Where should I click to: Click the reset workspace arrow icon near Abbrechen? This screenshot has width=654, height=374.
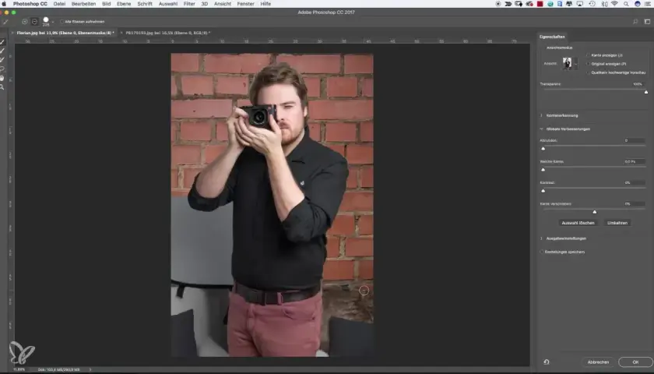click(547, 362)
